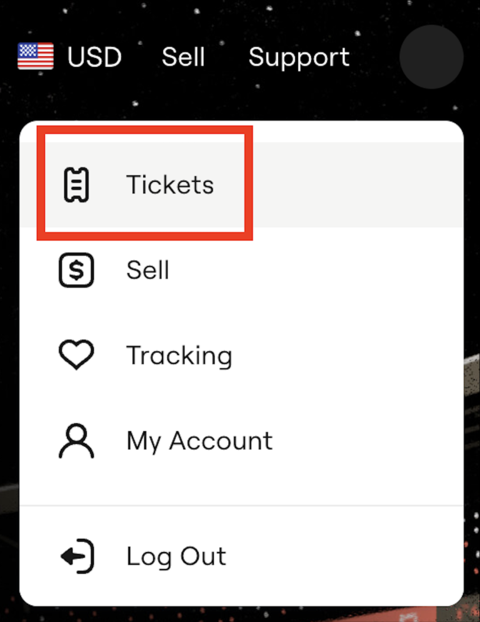Click the Log Out exit icon
The height and width of the screenshot is (622, 480).
tap(76, 556)
